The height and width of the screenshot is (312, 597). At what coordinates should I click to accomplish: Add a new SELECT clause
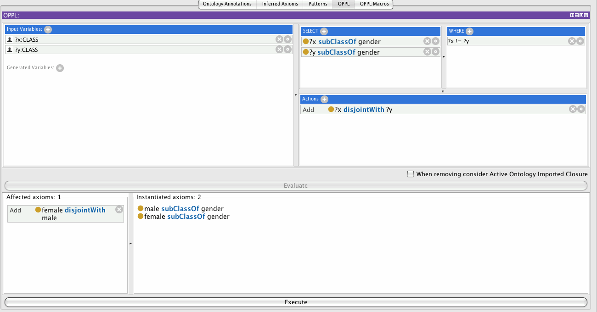point(324,31)
